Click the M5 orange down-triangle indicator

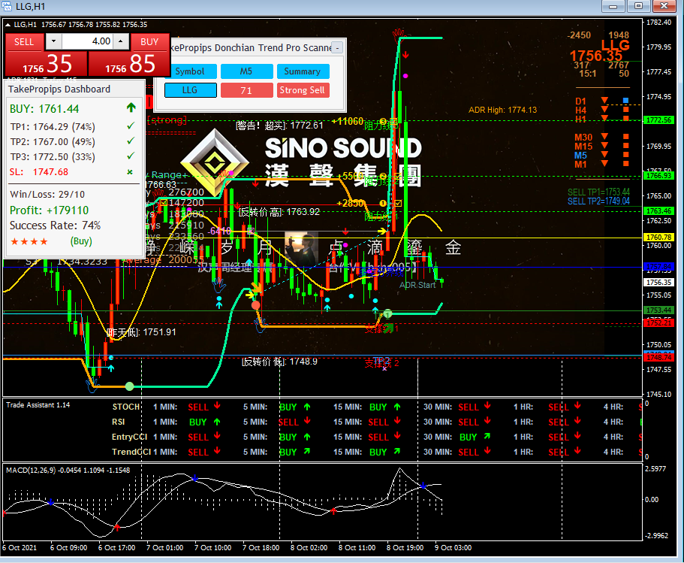tap(604, 155)
